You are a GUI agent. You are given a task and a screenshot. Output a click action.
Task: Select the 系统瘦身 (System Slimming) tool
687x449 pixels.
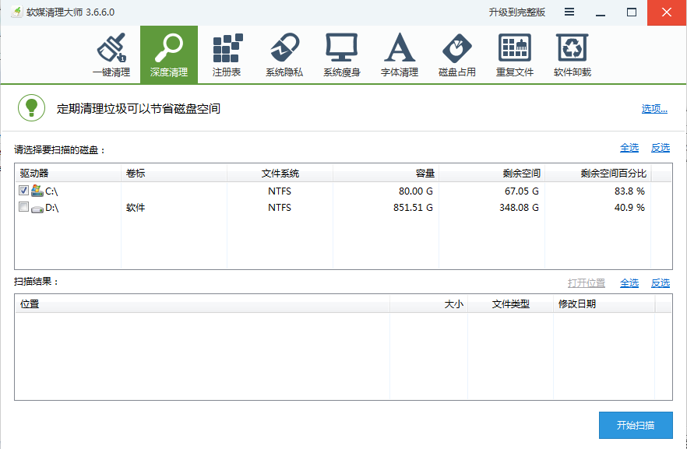pos(343,54)
